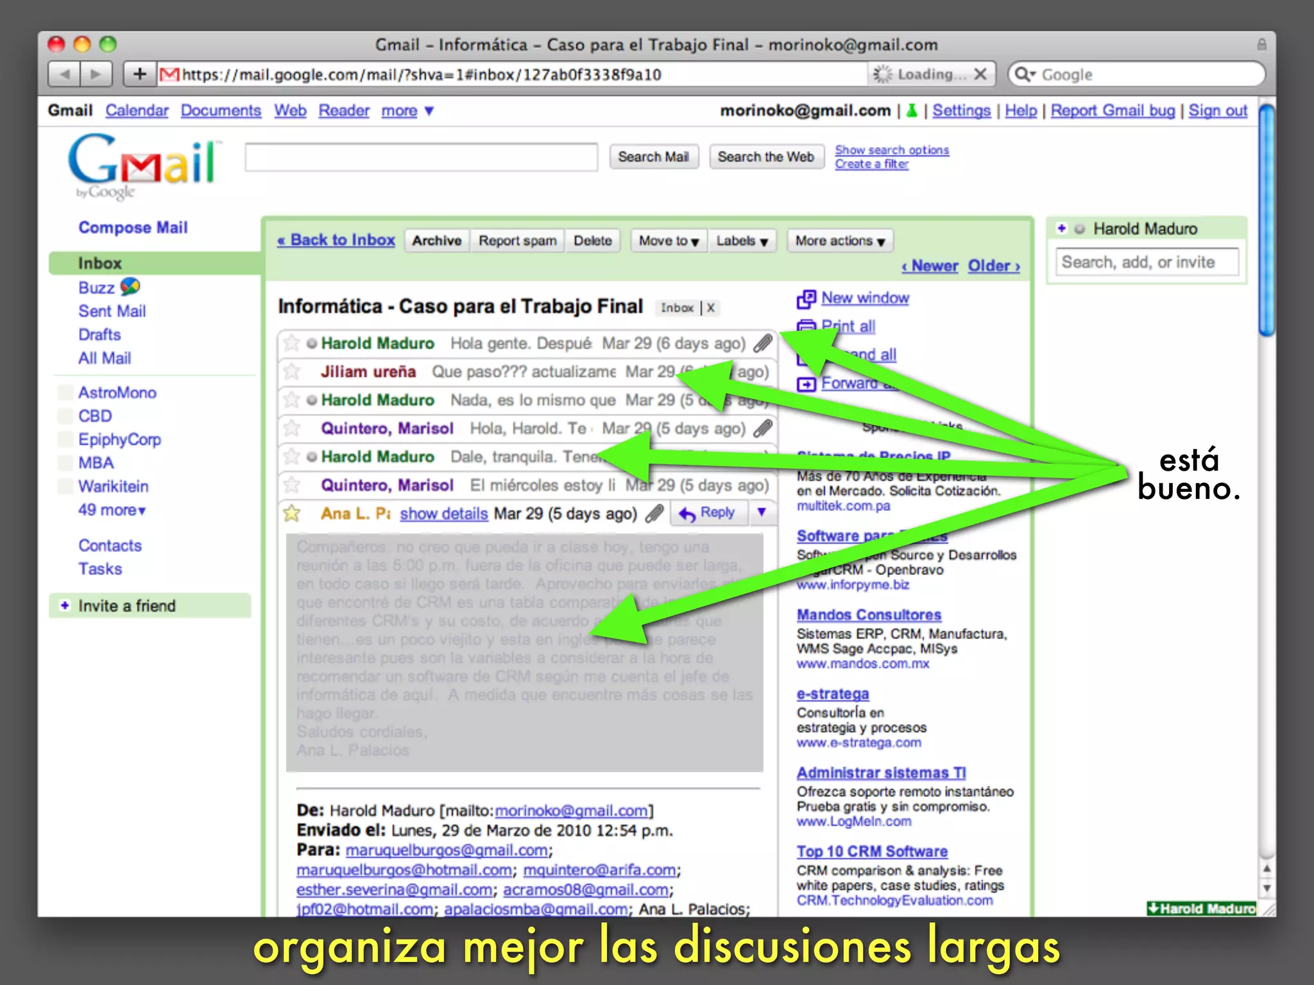The height and width of the screenshot is (985, 1314).
Task: Open Reader from the top bar
Action: point(344,110)
